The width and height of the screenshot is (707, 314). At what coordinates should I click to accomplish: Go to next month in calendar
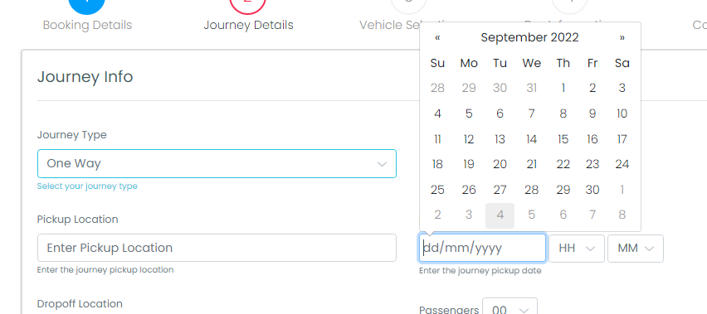tap(622, 38)
